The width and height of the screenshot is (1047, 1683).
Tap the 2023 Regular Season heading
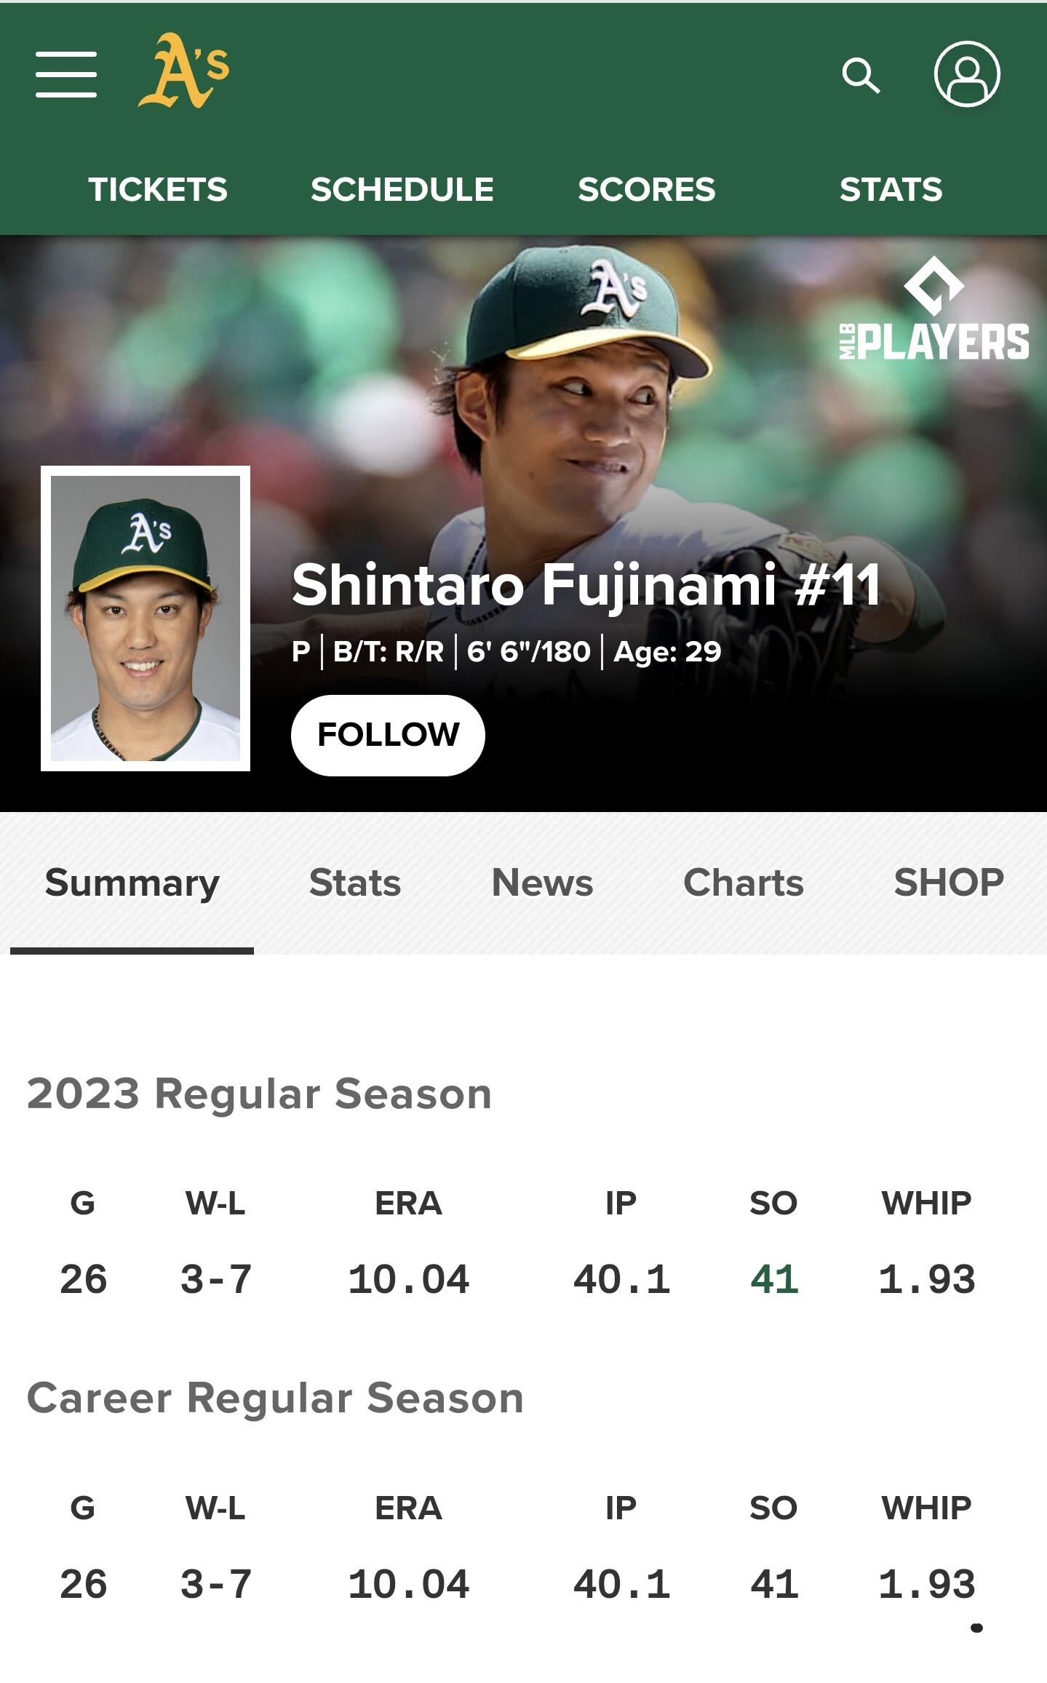[x=259, y=1094]
